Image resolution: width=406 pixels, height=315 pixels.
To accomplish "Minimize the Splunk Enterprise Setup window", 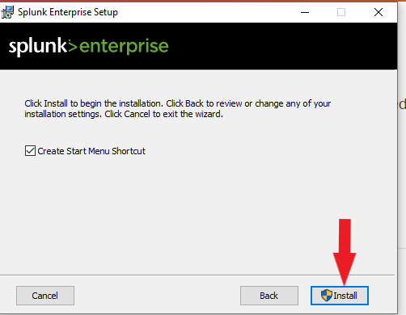I will coord(305,12).
